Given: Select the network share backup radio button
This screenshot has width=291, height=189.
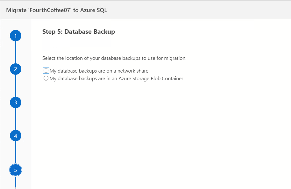Looking at the screenshot, I should click(46, 71).
